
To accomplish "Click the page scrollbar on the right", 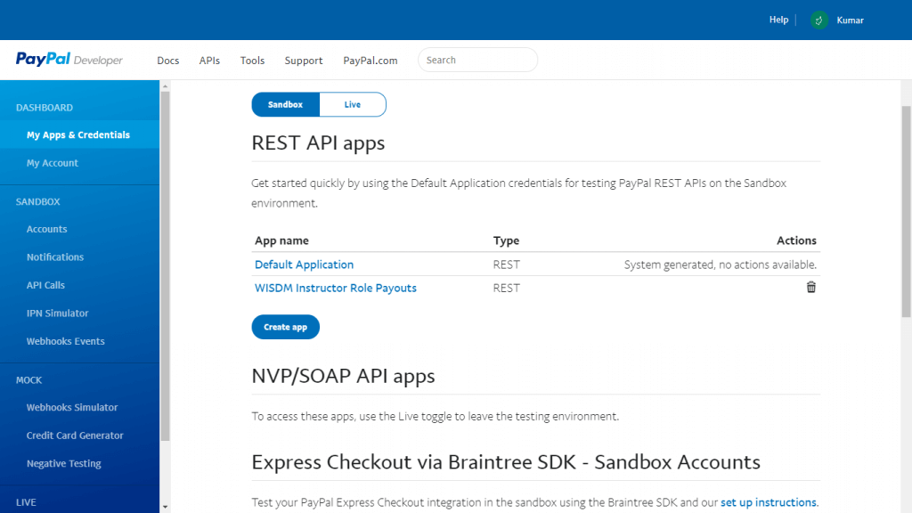I will click(x=903, y=267).
